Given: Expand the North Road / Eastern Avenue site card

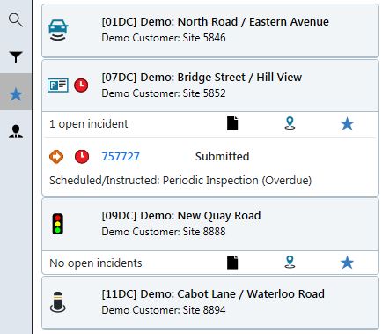Looking at the screenshot, I should 210,31.
